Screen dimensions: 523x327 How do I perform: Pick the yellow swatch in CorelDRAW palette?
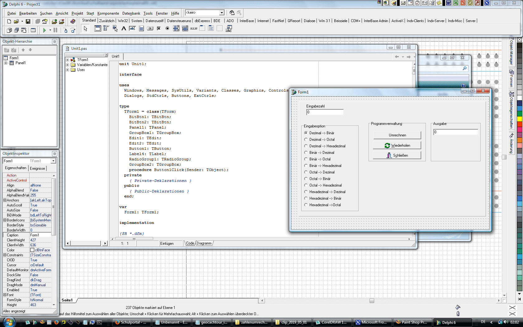pos(519,119)
